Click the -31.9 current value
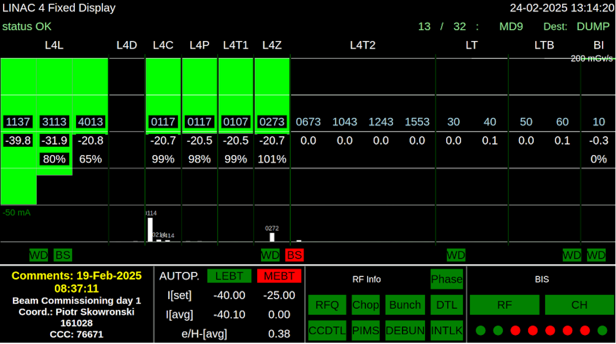Image resolution: width=616 pixels, height=344 pixels. coord(54,140)
